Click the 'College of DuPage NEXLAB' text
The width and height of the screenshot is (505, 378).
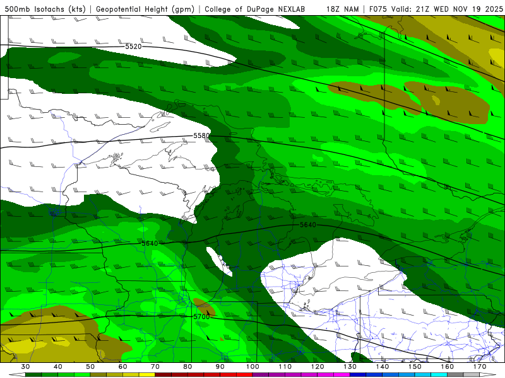[x=255, y=9]
